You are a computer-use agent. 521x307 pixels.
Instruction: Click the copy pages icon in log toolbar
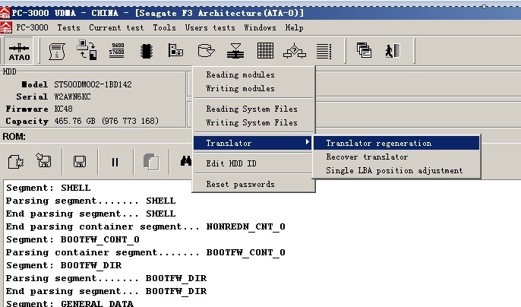[151, 162]
